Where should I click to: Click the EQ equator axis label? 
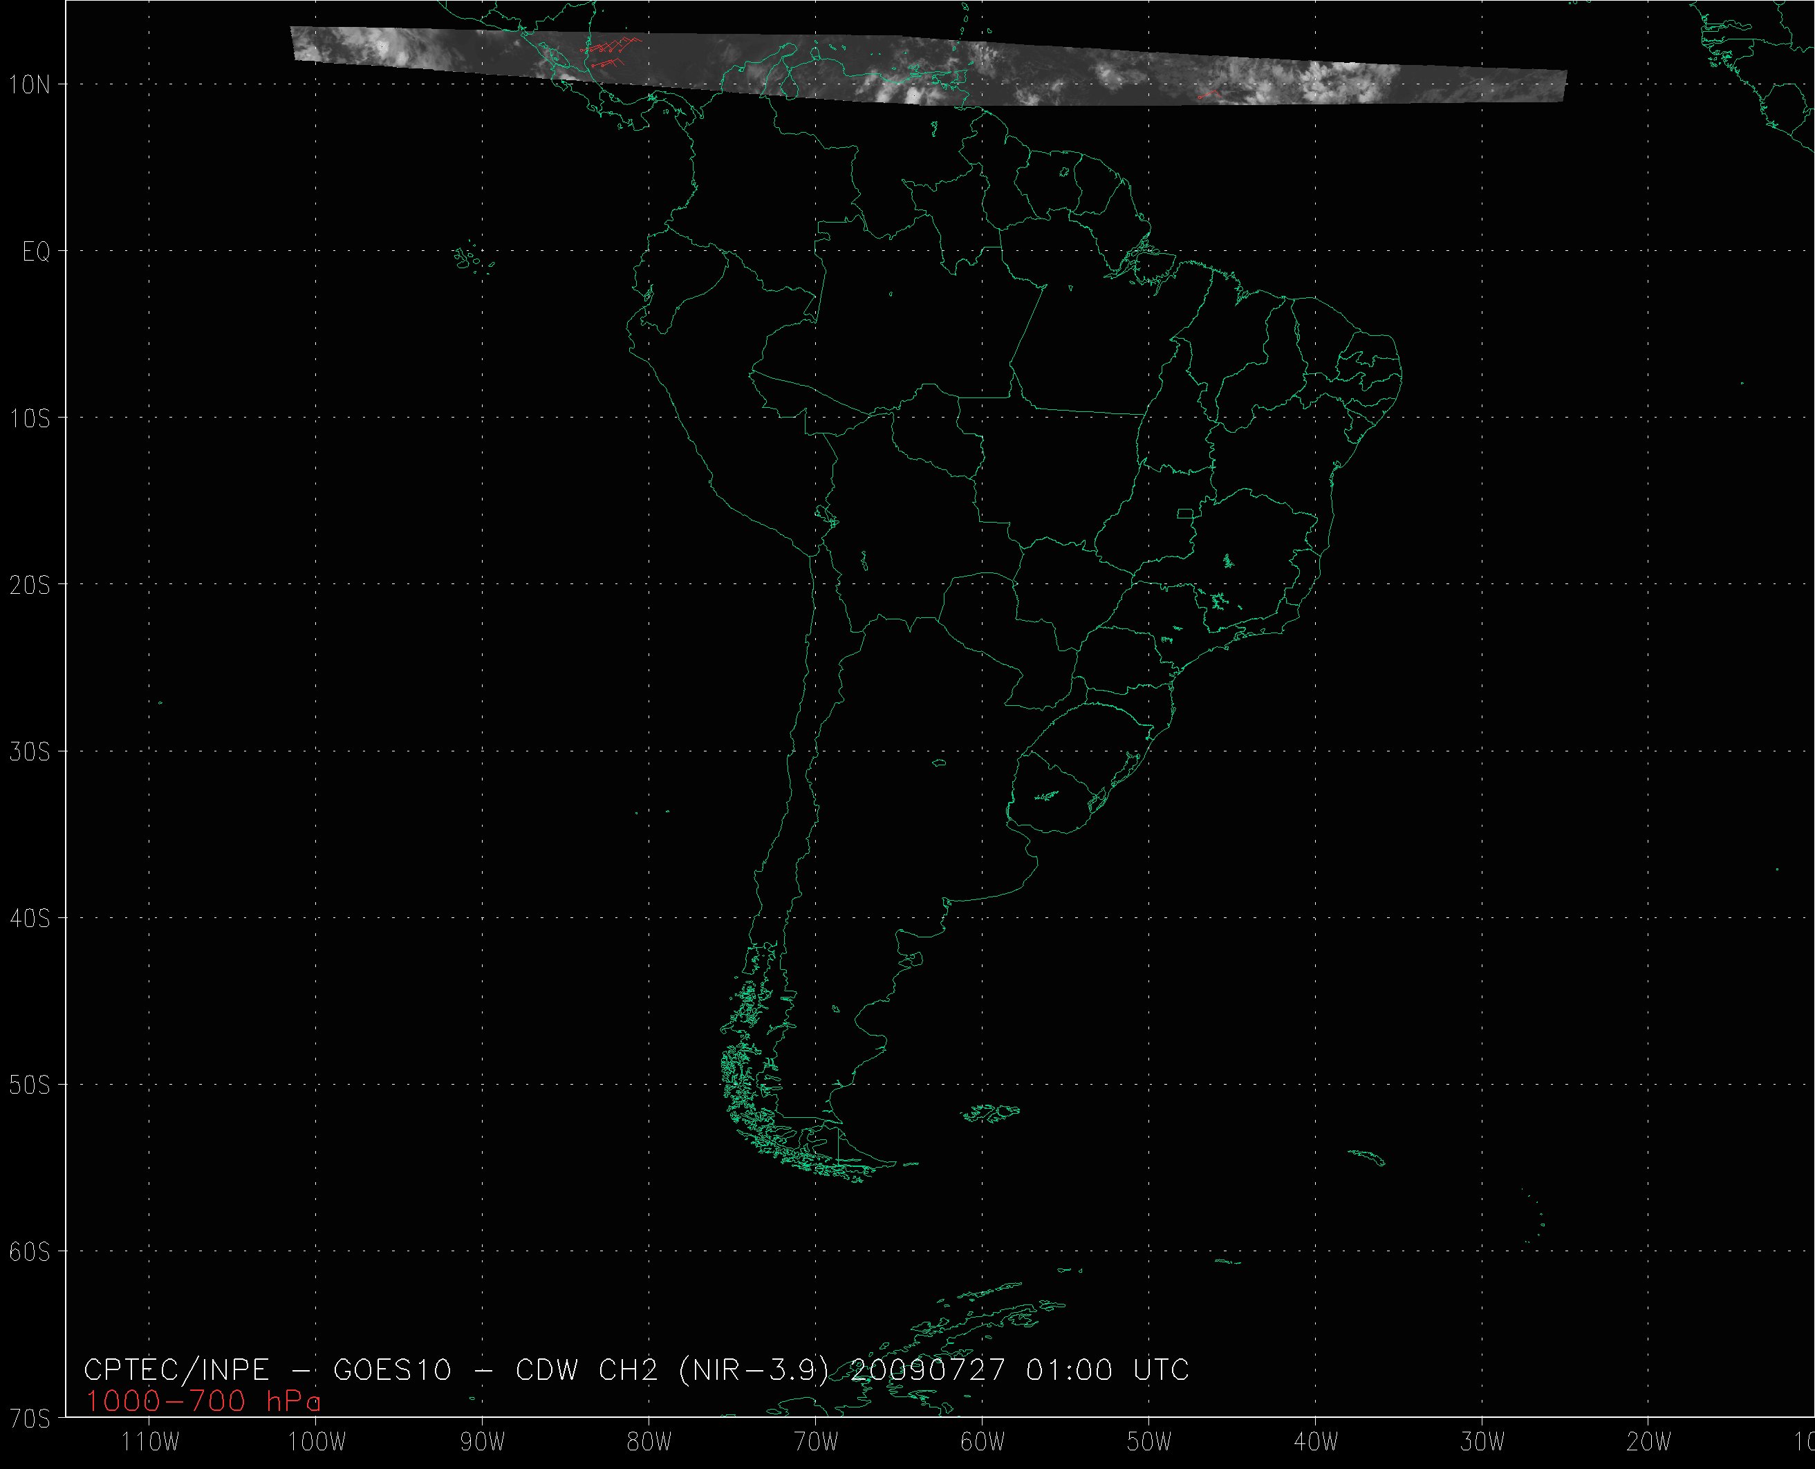[x=35, y=252]
